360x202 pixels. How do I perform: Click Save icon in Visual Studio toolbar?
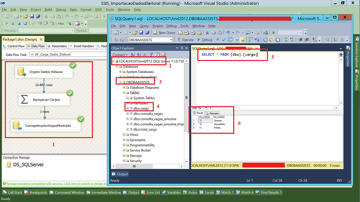(x=32, y=16)
